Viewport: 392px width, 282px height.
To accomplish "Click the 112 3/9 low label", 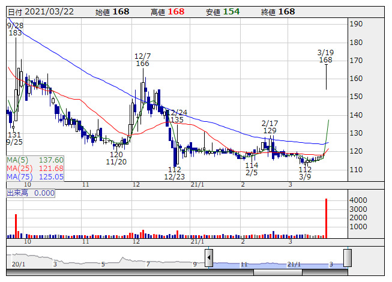I will [305, 173].
